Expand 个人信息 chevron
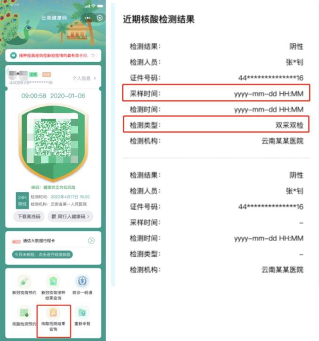319x341 pixels. [x=95, y=78]
